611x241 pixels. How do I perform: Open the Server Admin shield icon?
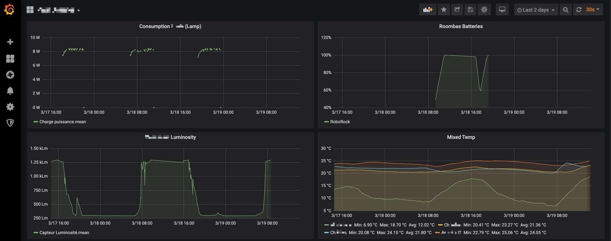(10, 123)
